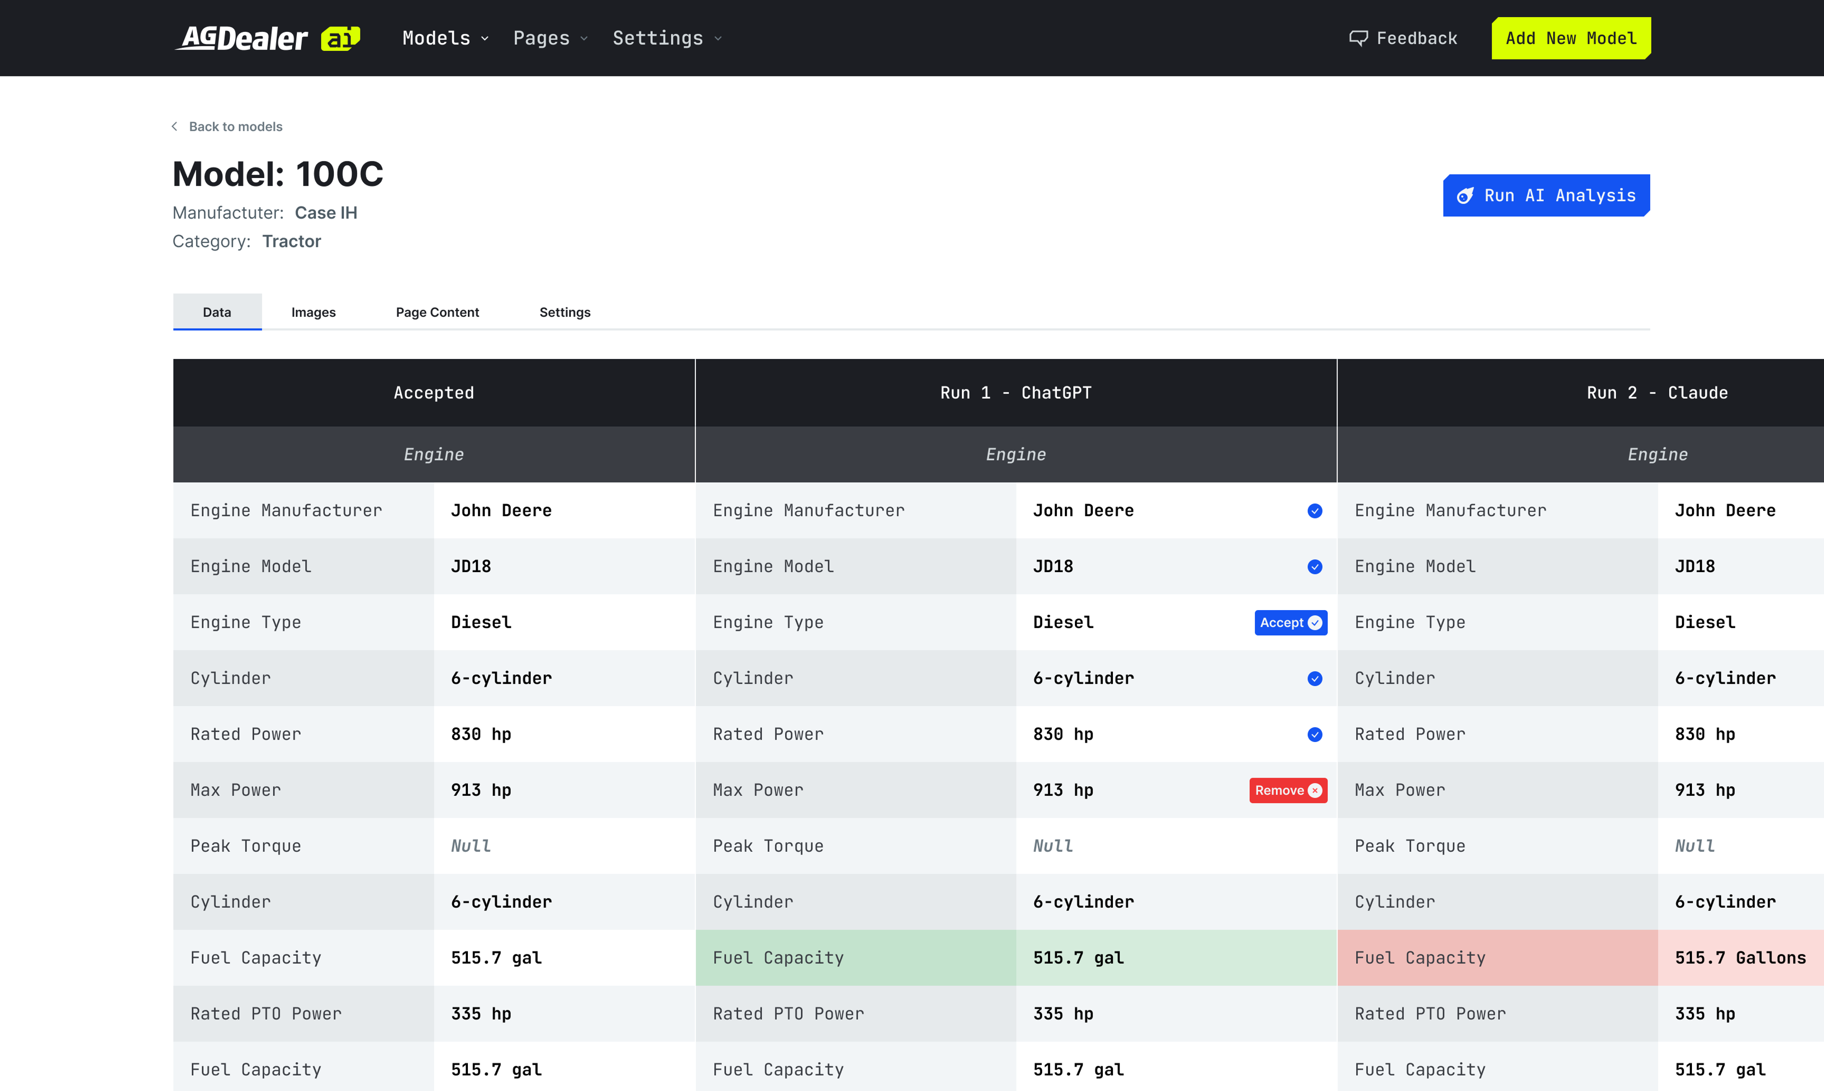1824x1091 pixels.
Task: Click the checkmark icon on Run 1 Rated Power
Action: [x=1314, y=734]
